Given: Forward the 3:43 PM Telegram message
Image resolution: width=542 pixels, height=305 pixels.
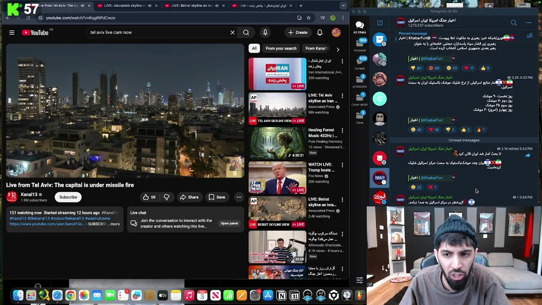Looking at the screenshot, I should click(x=528, y=156).
